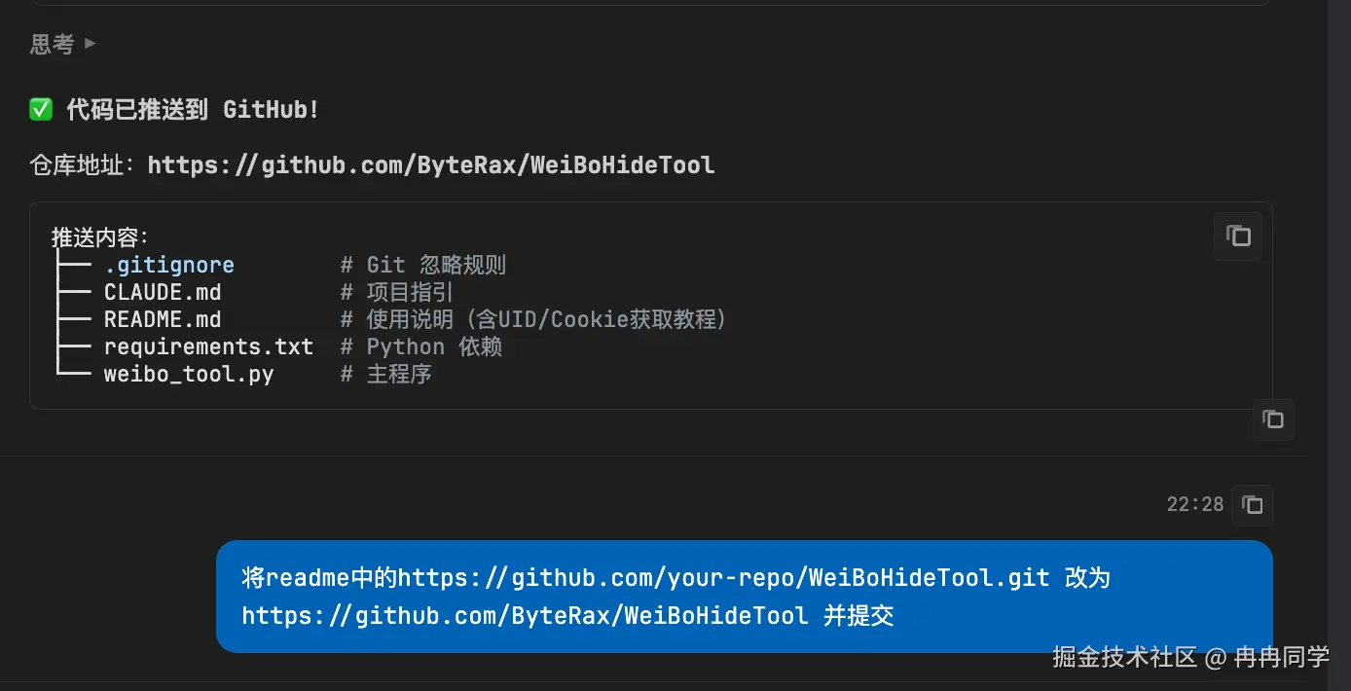The width and height of the screenshot is (1351, 691).
Task: Click the 代码已推送到 GitHub! heading
Action: click(x=193, y=110)
